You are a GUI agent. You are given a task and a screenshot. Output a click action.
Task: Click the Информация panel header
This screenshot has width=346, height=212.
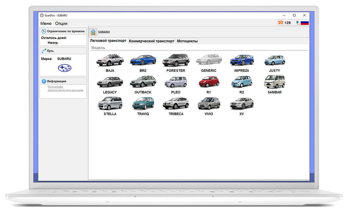[x=63, y=81]
